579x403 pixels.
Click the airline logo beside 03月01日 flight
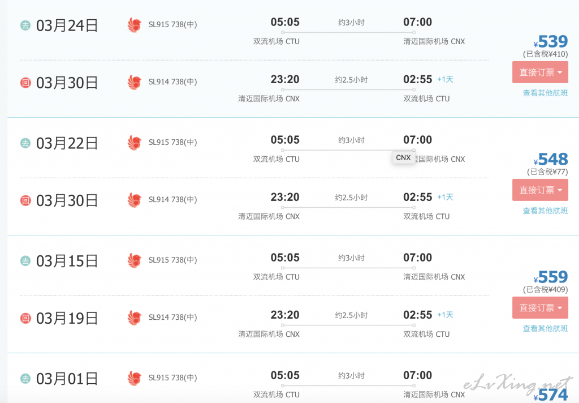[x=135, y=378]
